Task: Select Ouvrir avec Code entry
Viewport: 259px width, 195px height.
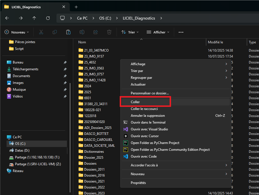Action: 144,156
